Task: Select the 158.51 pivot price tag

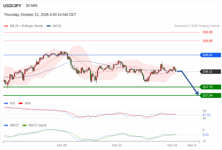Action: (x=210, y=55)
